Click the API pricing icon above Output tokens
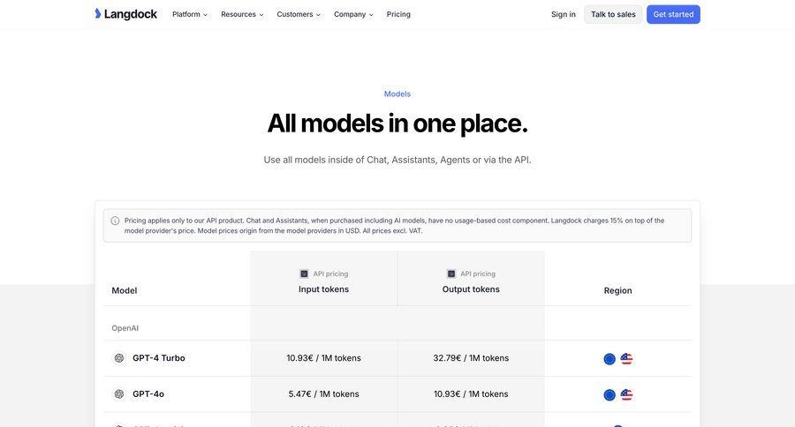Image resolution: width=795 pixels, height=427 pixels. (451, 273)
